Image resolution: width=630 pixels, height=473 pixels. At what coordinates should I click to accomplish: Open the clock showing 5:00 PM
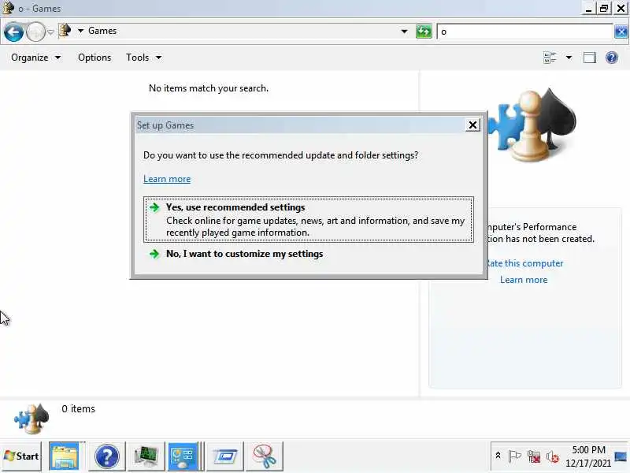(588, 456)
